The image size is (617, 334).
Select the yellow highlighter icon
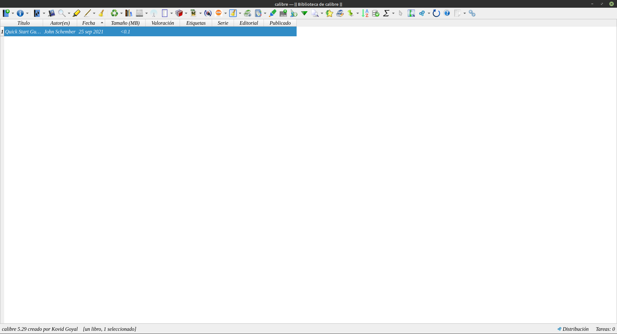coord(76,13)
